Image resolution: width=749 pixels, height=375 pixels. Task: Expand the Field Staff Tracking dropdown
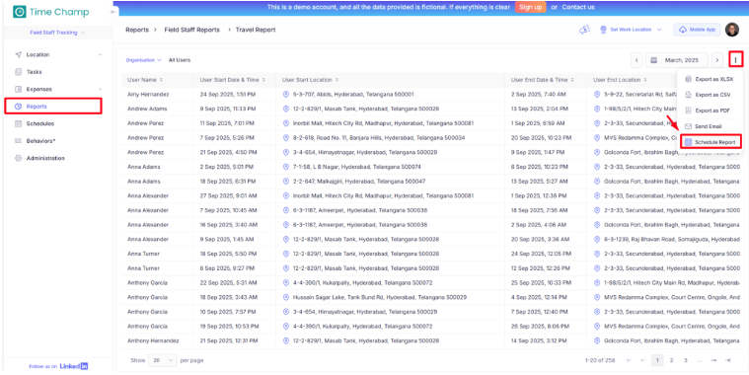pyautogui.click(x=57, y=33)
